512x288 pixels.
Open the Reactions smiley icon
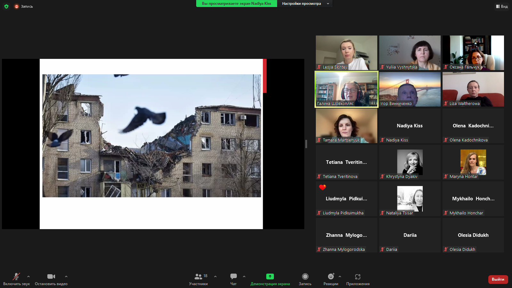click(331, 276)
